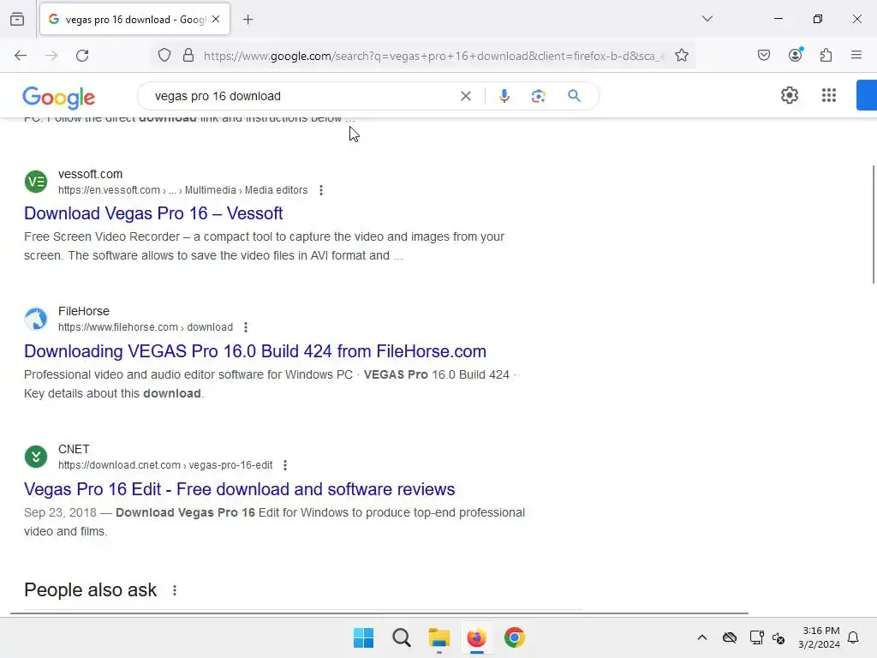Click the FileHorse site name text
Image resolution: width=877 pixels, height=658 pixels.
tap(84, 311)
